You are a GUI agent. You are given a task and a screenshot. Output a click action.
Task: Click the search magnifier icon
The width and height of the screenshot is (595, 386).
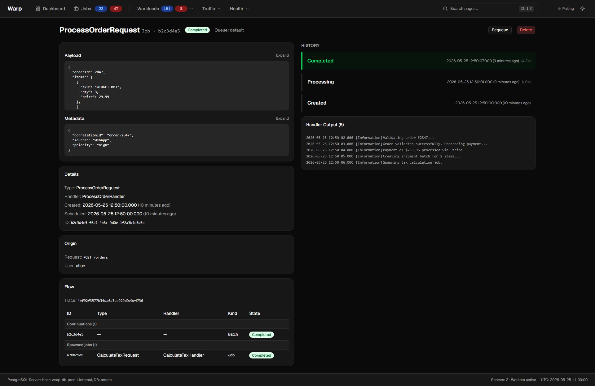(445, 9)
